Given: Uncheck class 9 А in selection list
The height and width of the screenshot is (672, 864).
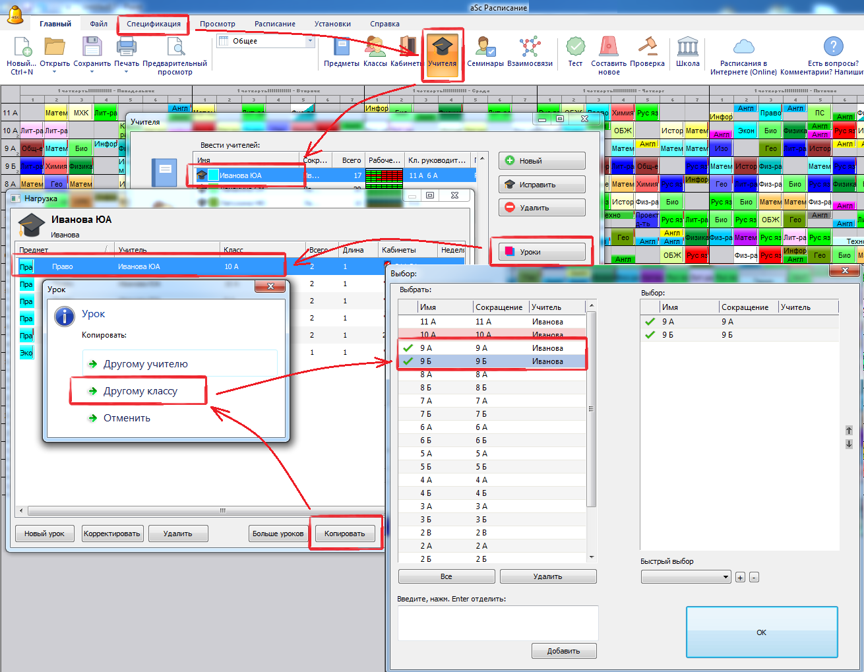Looking at the screenshot, I should 408,348.
